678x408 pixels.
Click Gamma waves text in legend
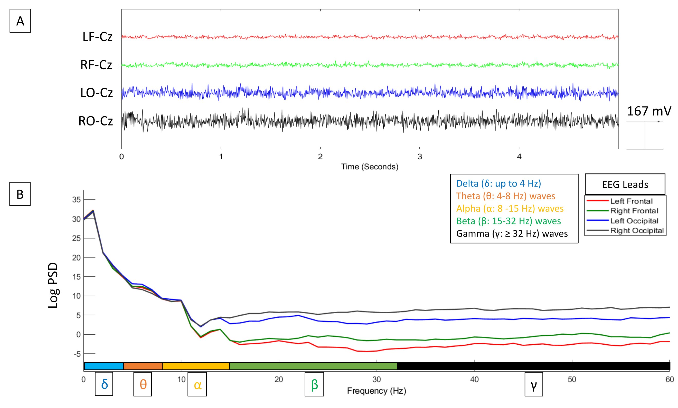[x=512, y=234]
